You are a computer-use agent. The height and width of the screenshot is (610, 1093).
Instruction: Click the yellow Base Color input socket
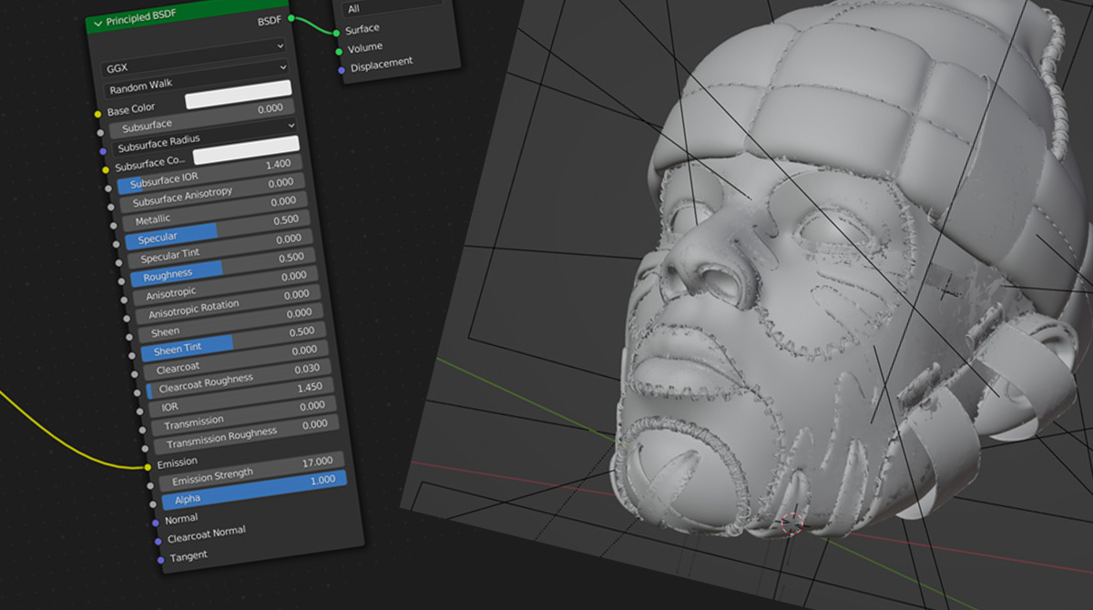[98, 115]
